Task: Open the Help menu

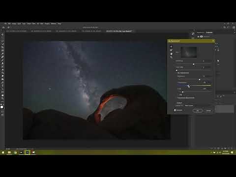Action: [59, 24]
